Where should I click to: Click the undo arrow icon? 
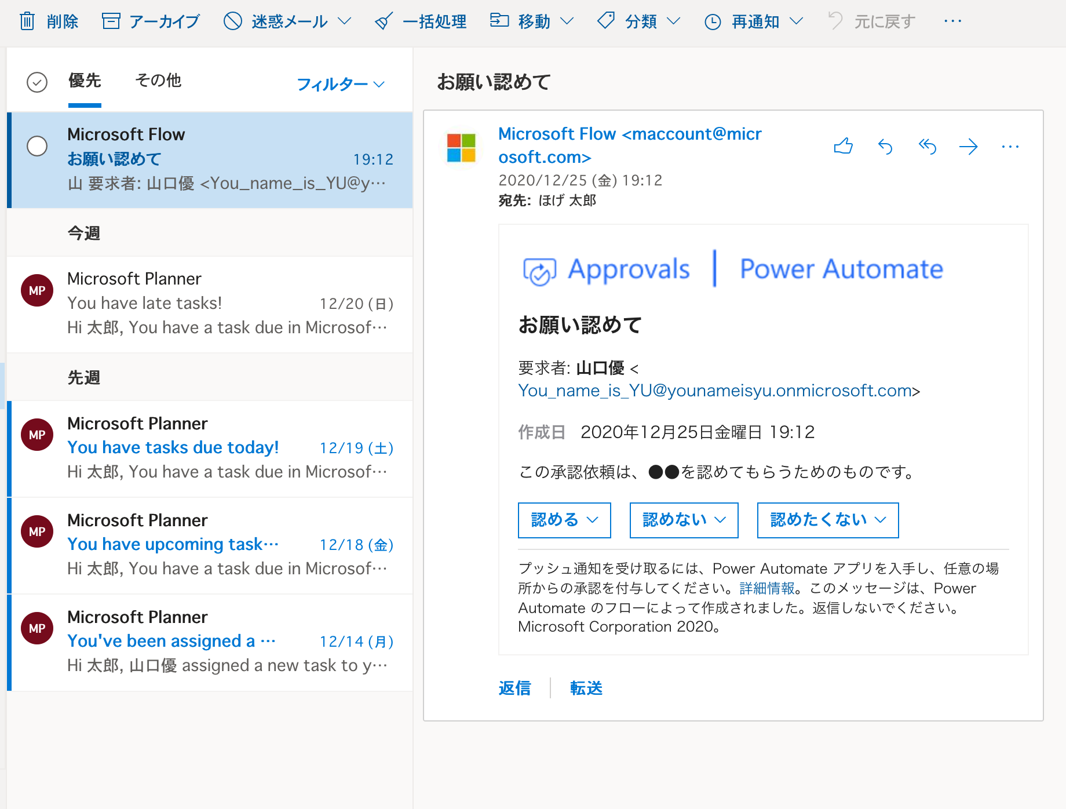(835, 20)
